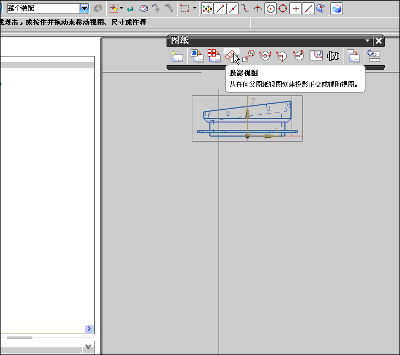Toggle Quadrant Point snap
This screenshot has width=400, height=355.
point(283,9)
